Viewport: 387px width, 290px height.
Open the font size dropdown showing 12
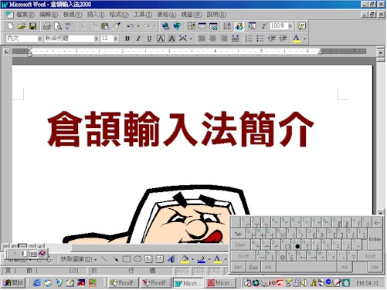(x=116, y=39)
